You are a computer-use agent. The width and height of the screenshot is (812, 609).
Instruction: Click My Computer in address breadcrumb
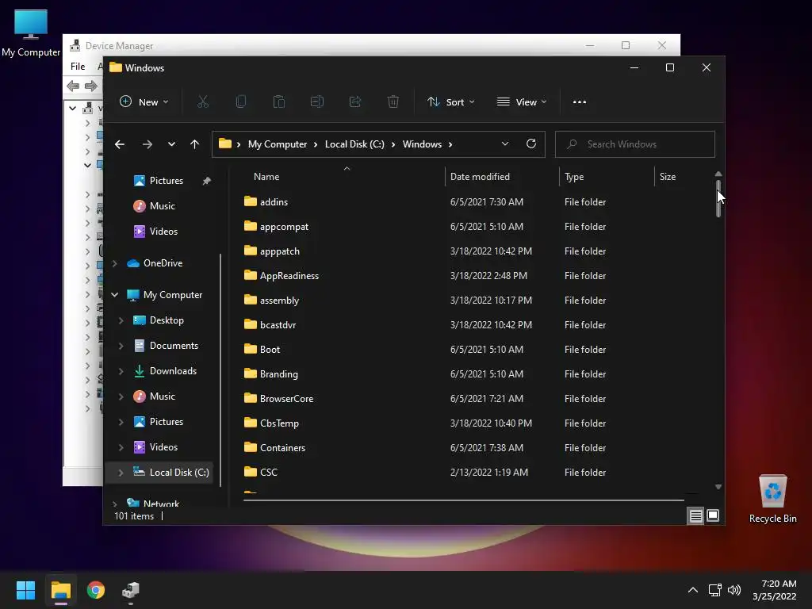click(x=277, y=144)
